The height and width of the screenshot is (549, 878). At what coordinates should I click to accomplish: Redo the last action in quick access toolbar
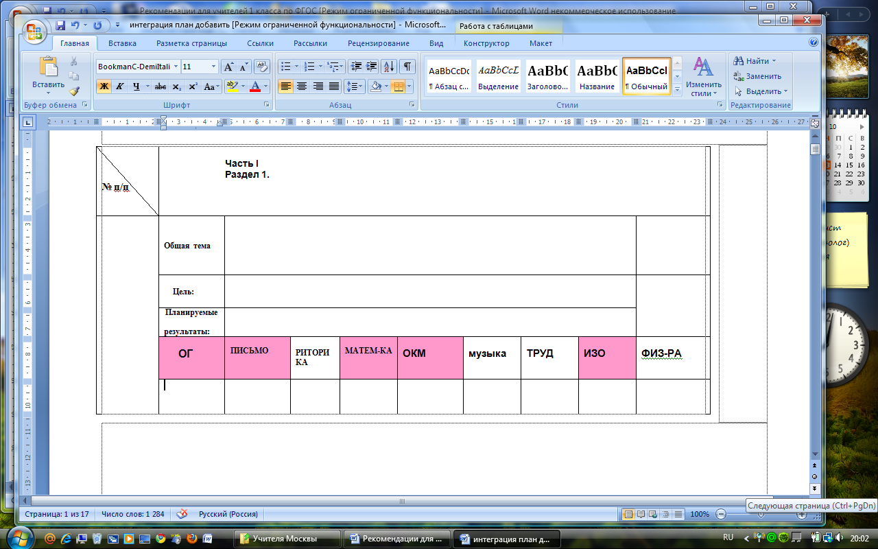[x=96, y=25]
